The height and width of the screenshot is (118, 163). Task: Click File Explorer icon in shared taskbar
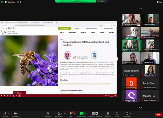click(x=4, y=96)
